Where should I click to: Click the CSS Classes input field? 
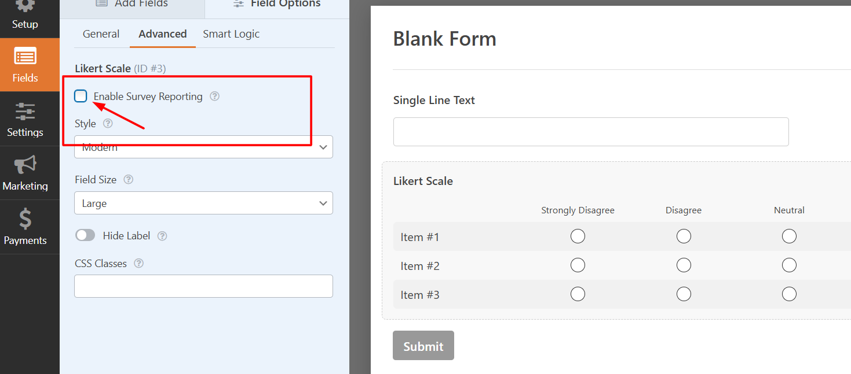pos(203,286)
